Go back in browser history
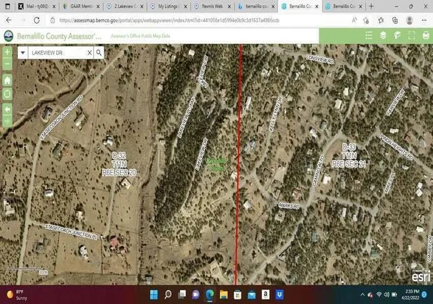Viewport: 433px width, 304px height. pos(9,20)
